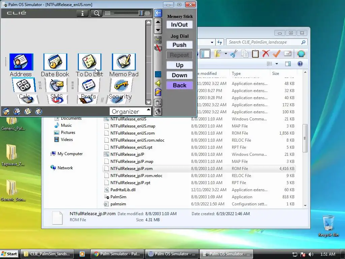Click the red X Delete icon
This screenshot has width=345, height=259.
pyautogui.click(x=266, y=54)
